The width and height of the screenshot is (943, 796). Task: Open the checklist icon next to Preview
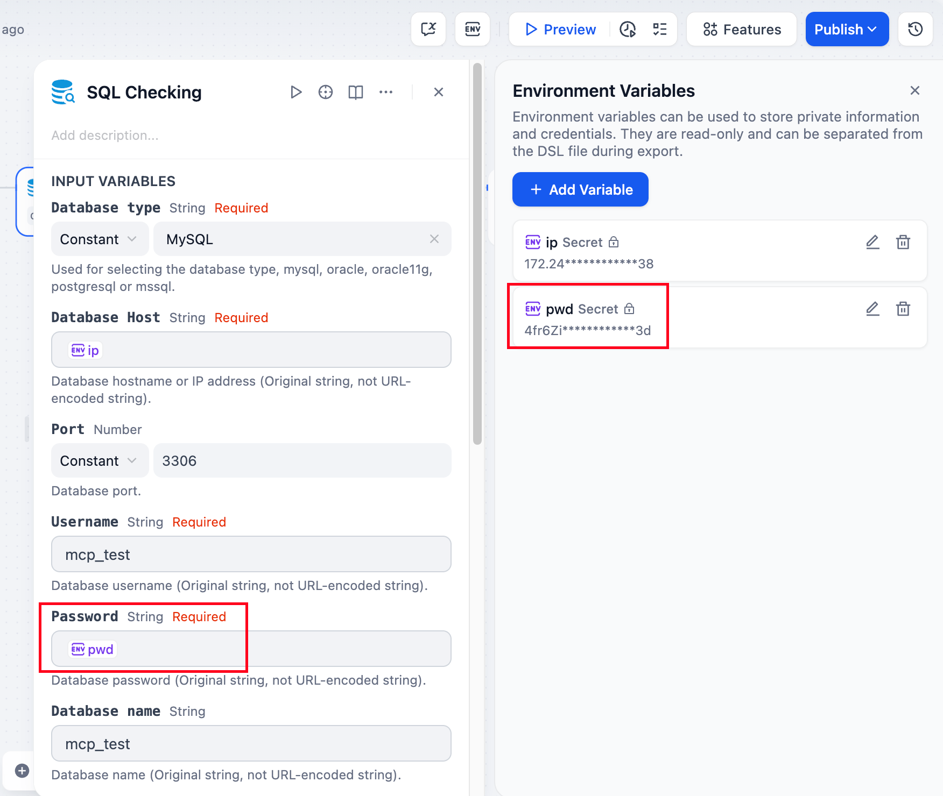659,29
